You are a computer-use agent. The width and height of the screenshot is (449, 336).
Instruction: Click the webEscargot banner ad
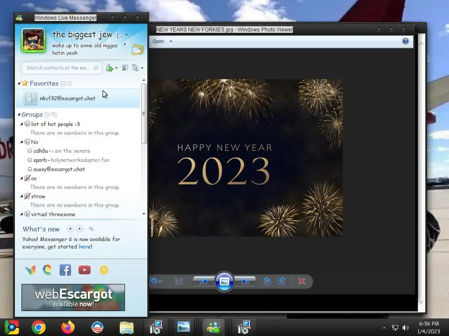tap(73, 297)
